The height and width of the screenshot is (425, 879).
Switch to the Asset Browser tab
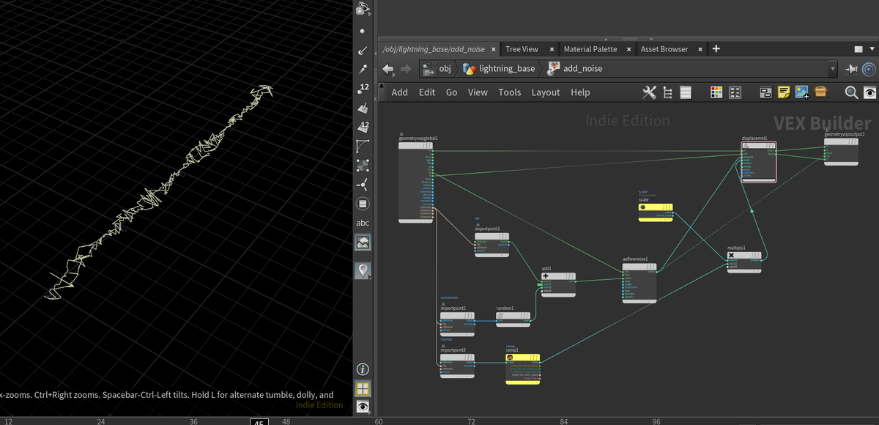(x=664, y=49)
